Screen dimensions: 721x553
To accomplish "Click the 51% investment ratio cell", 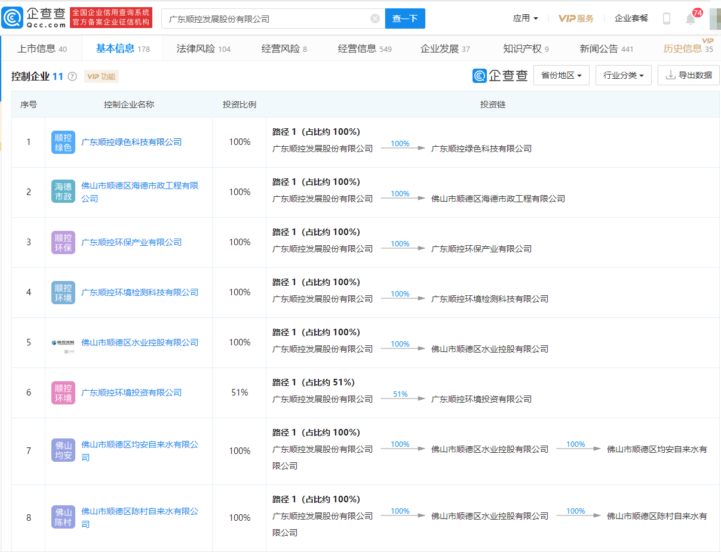I will [240, 393].
